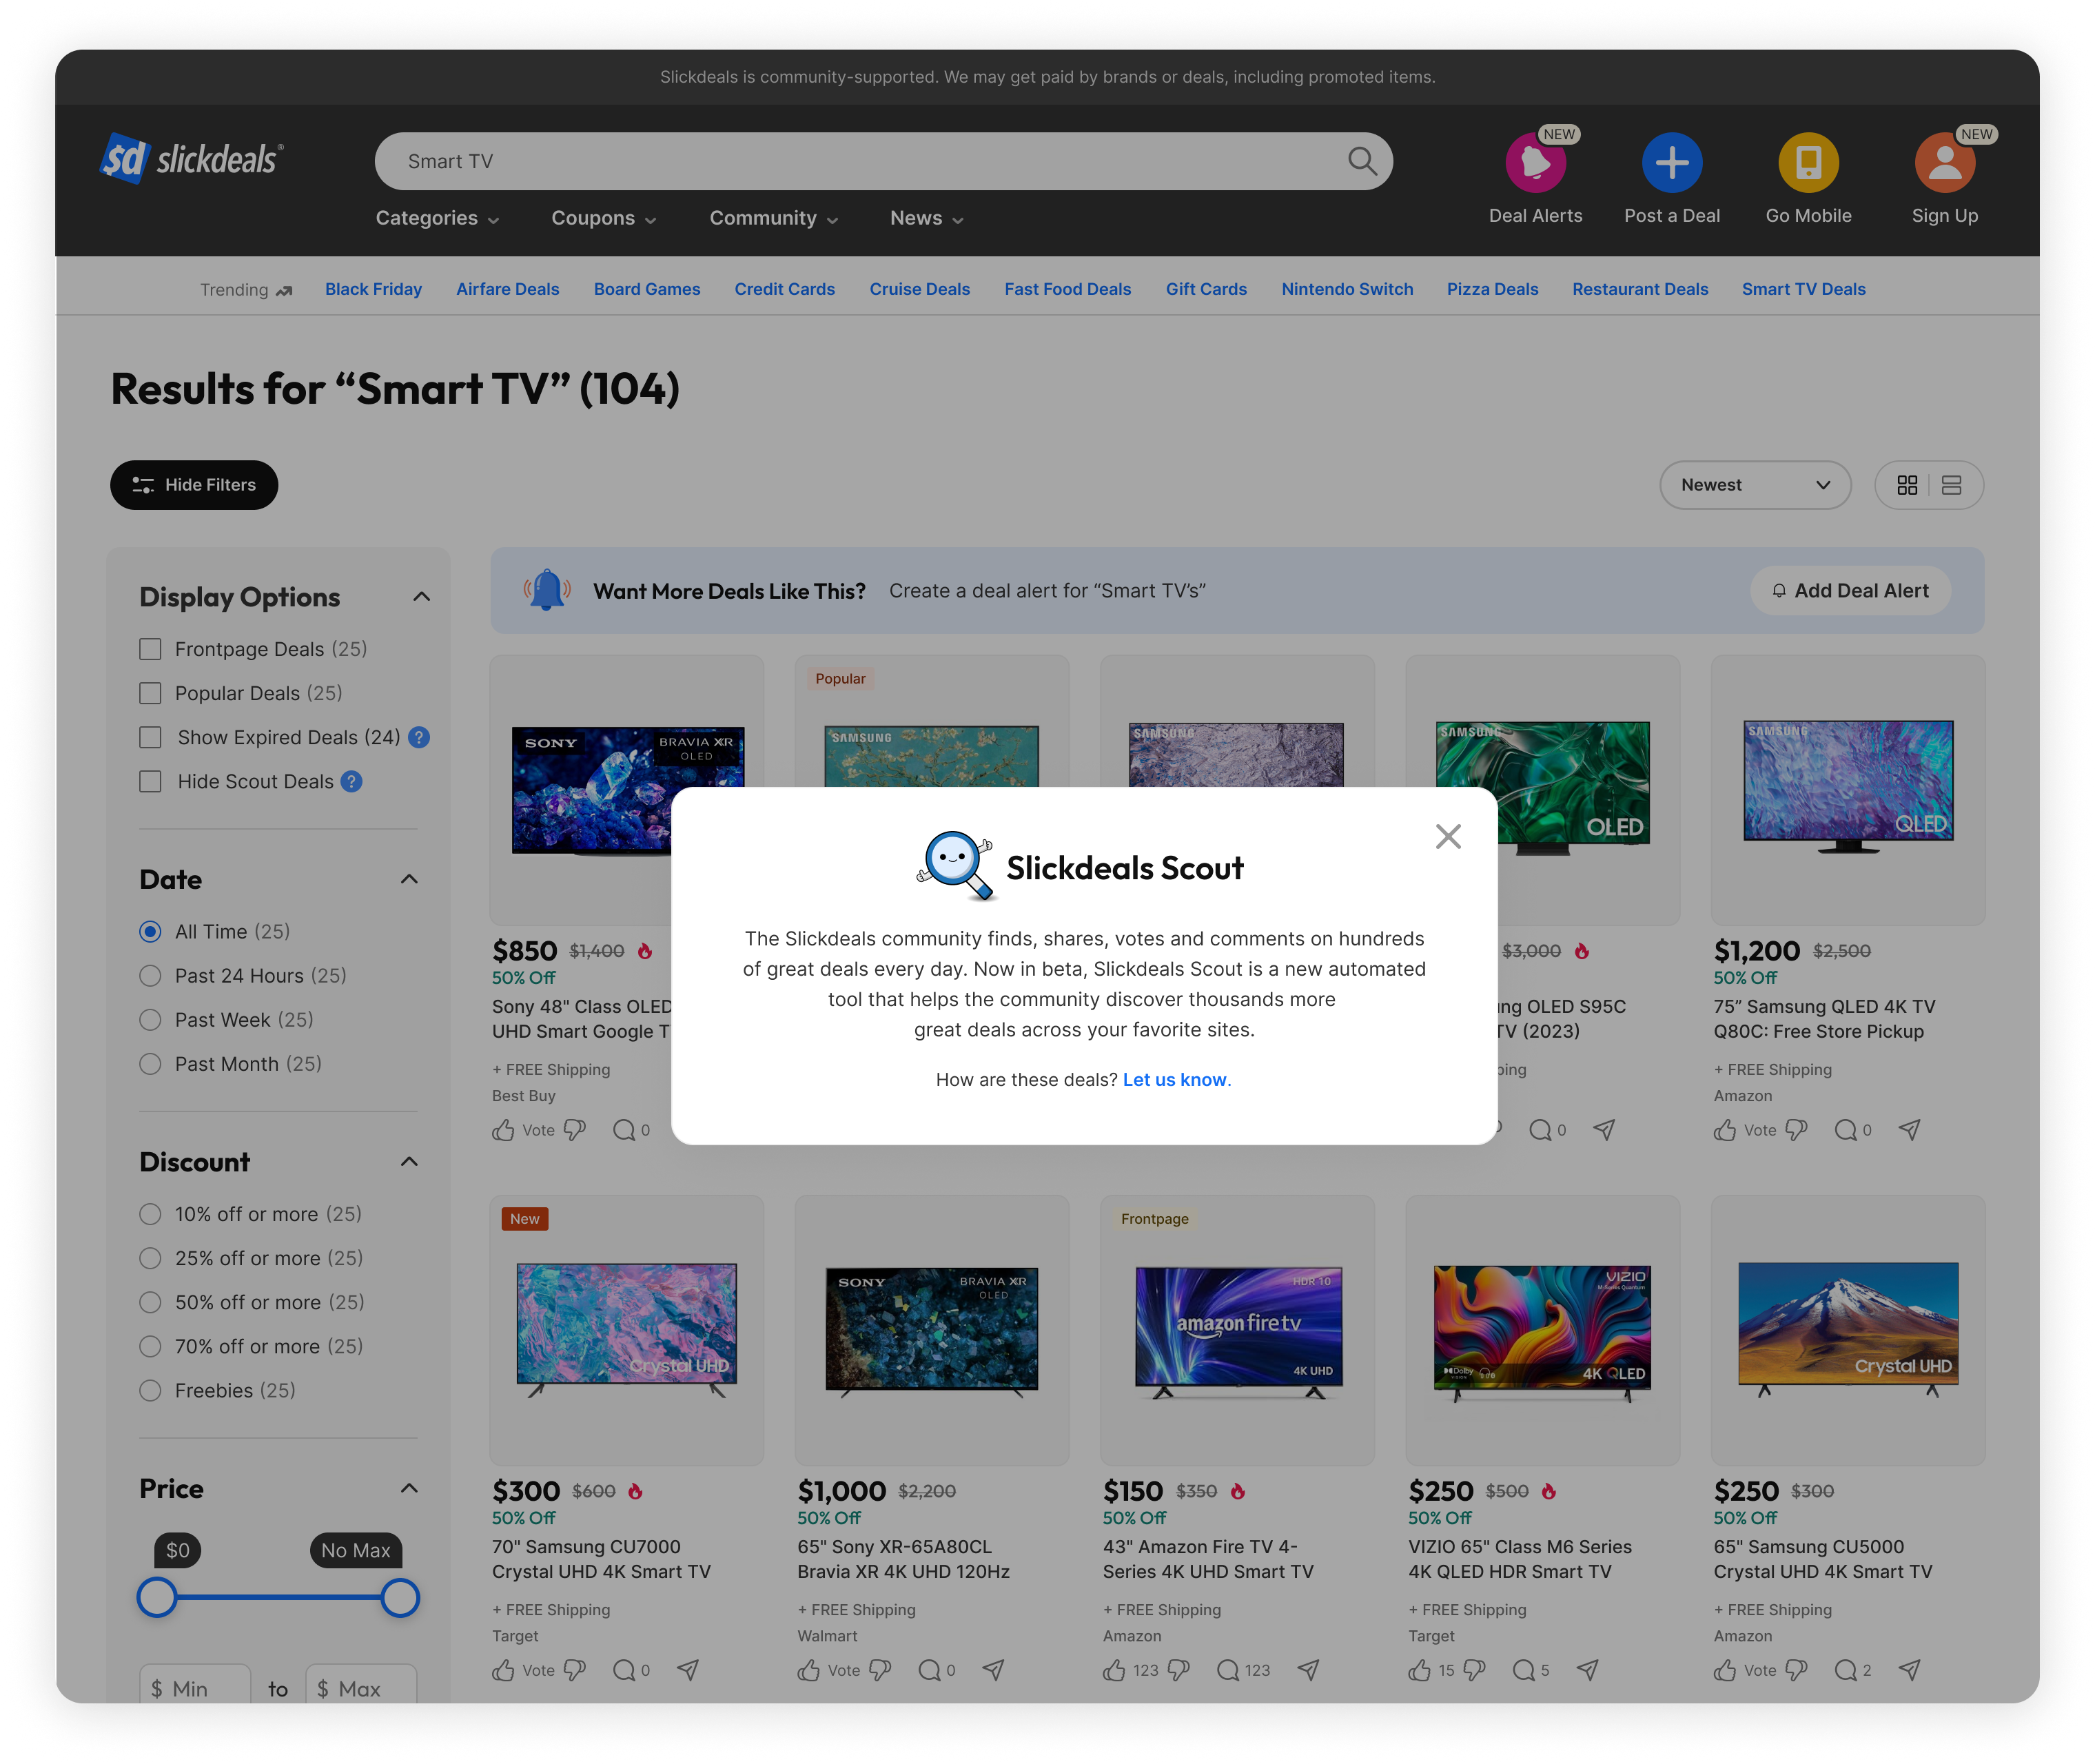Open 43" Amazon Fire TV 4-Series title
Viewport: 2095px width, 1764px height.
point(1208,1559)
